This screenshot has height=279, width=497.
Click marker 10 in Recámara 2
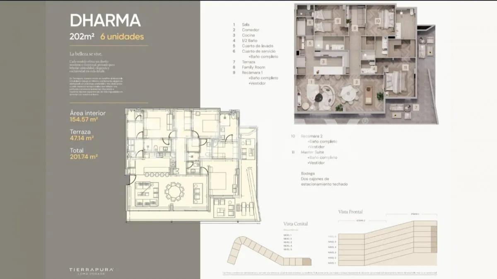pyautogui.click(x=377, y=20)
